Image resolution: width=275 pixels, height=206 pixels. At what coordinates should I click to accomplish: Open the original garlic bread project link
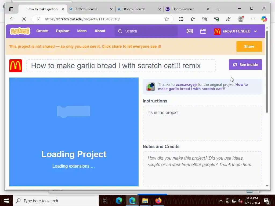203,87
